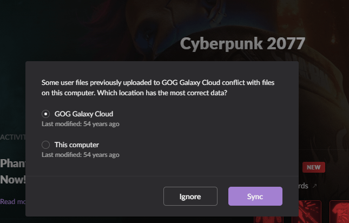Click the "GOG Galaxy Cloud" option label
Screen dimensions: 349x223
pyautogui.click(x=84, y=114)
